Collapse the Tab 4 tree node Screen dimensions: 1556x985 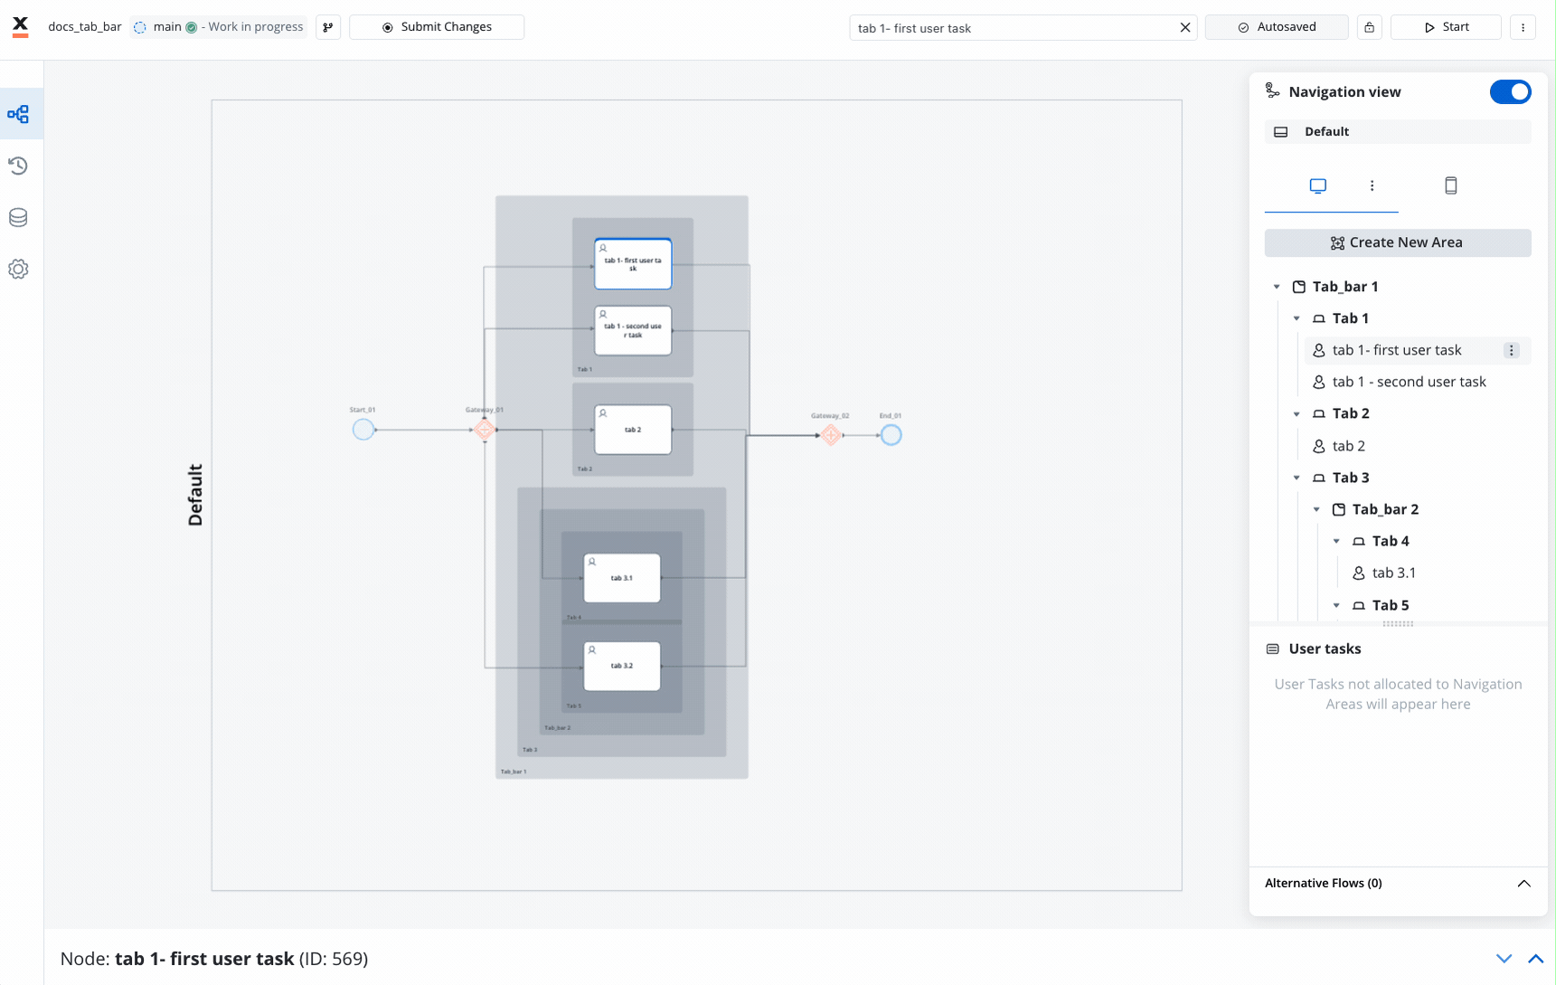pyautogui.click(x=1337, y=541)
